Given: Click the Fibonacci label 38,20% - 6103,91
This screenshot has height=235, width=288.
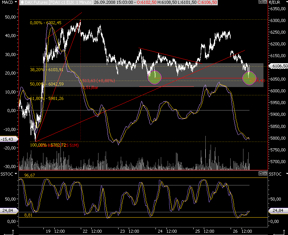Looking at the screenshot, I should pos(46,70).
